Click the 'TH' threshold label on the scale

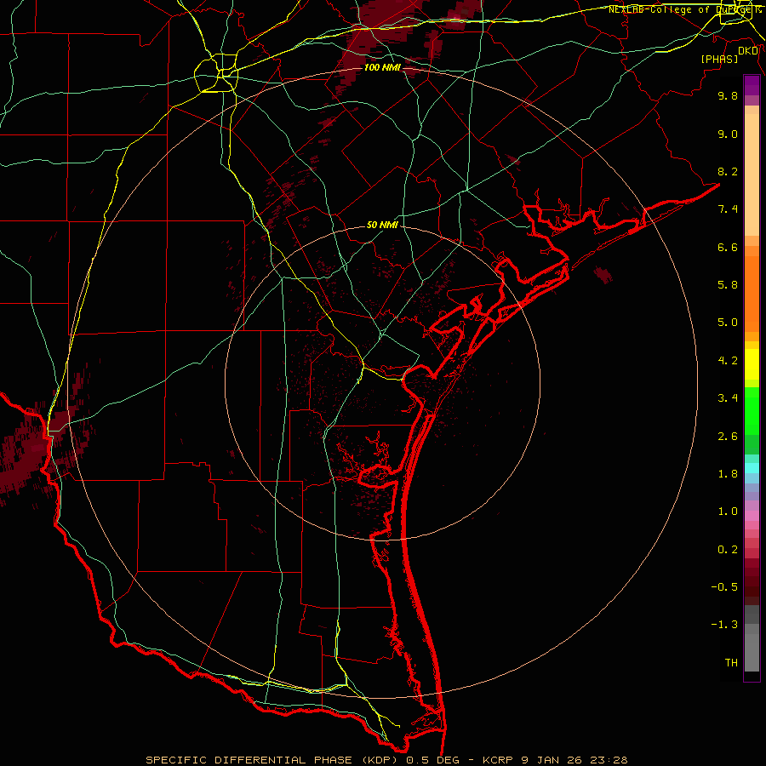pyautogui.click(x=731, y=663)
